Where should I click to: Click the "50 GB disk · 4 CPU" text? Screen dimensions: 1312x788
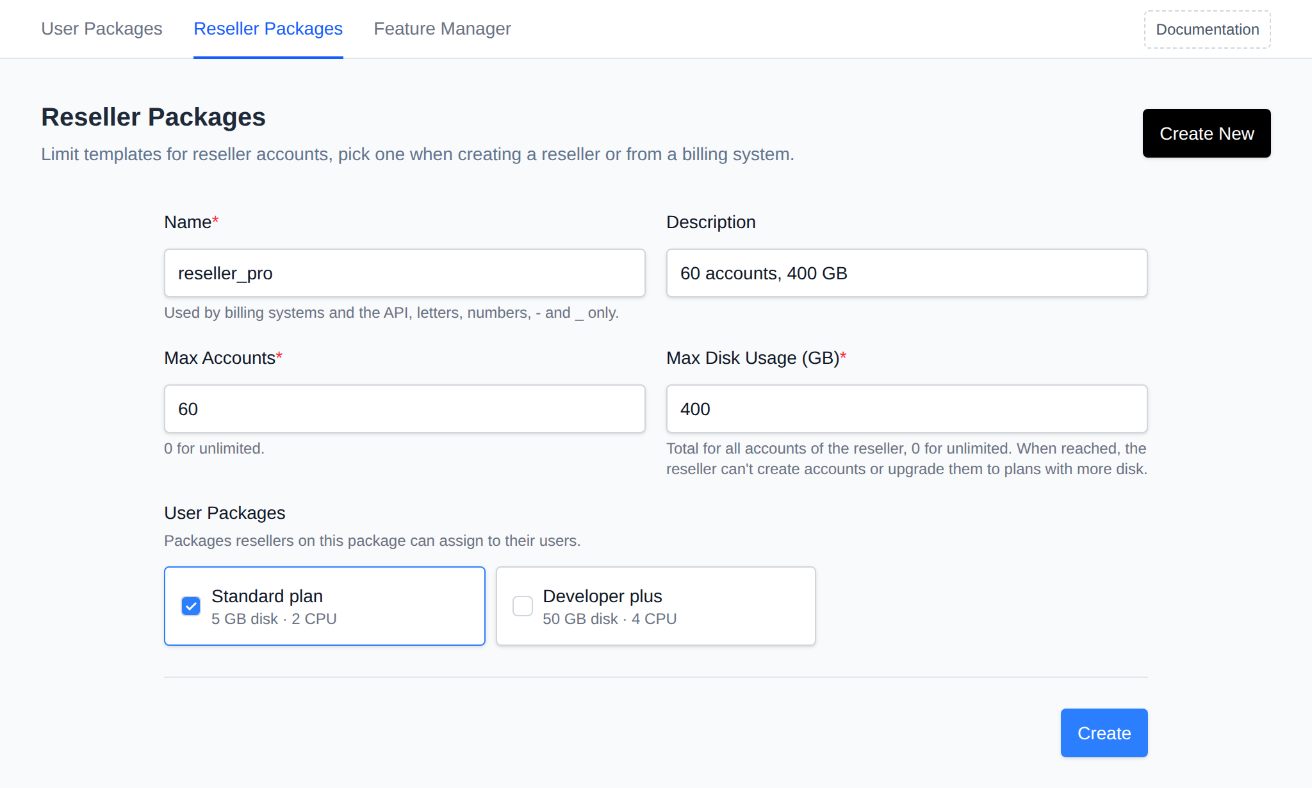(609, 619)
